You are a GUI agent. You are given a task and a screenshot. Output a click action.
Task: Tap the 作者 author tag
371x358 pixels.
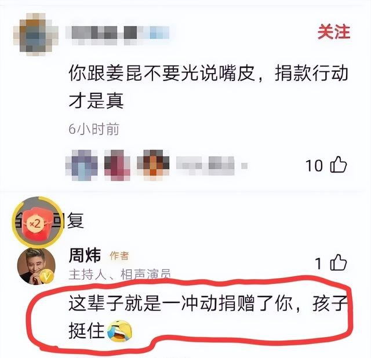(x=119, y=255)
